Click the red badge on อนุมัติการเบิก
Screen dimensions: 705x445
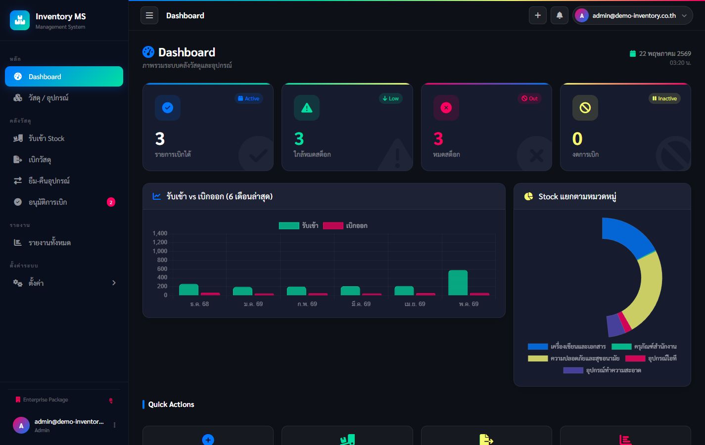click(111, 202)
